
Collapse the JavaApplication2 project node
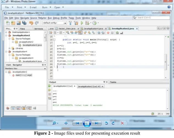(x=6, y=35)
